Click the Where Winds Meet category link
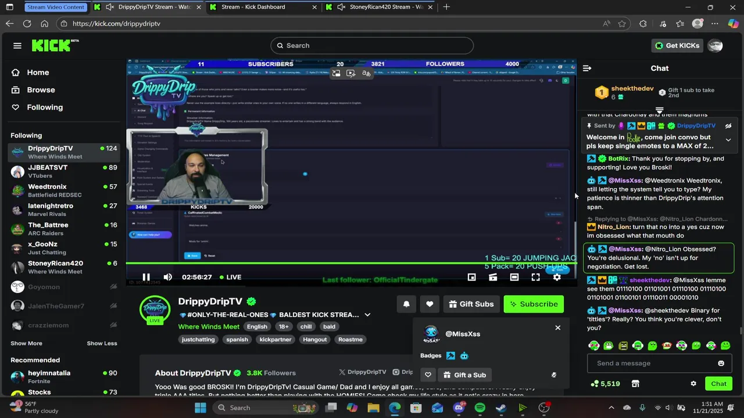This screenshot has height=418, width=744. (x=209, y=327)
